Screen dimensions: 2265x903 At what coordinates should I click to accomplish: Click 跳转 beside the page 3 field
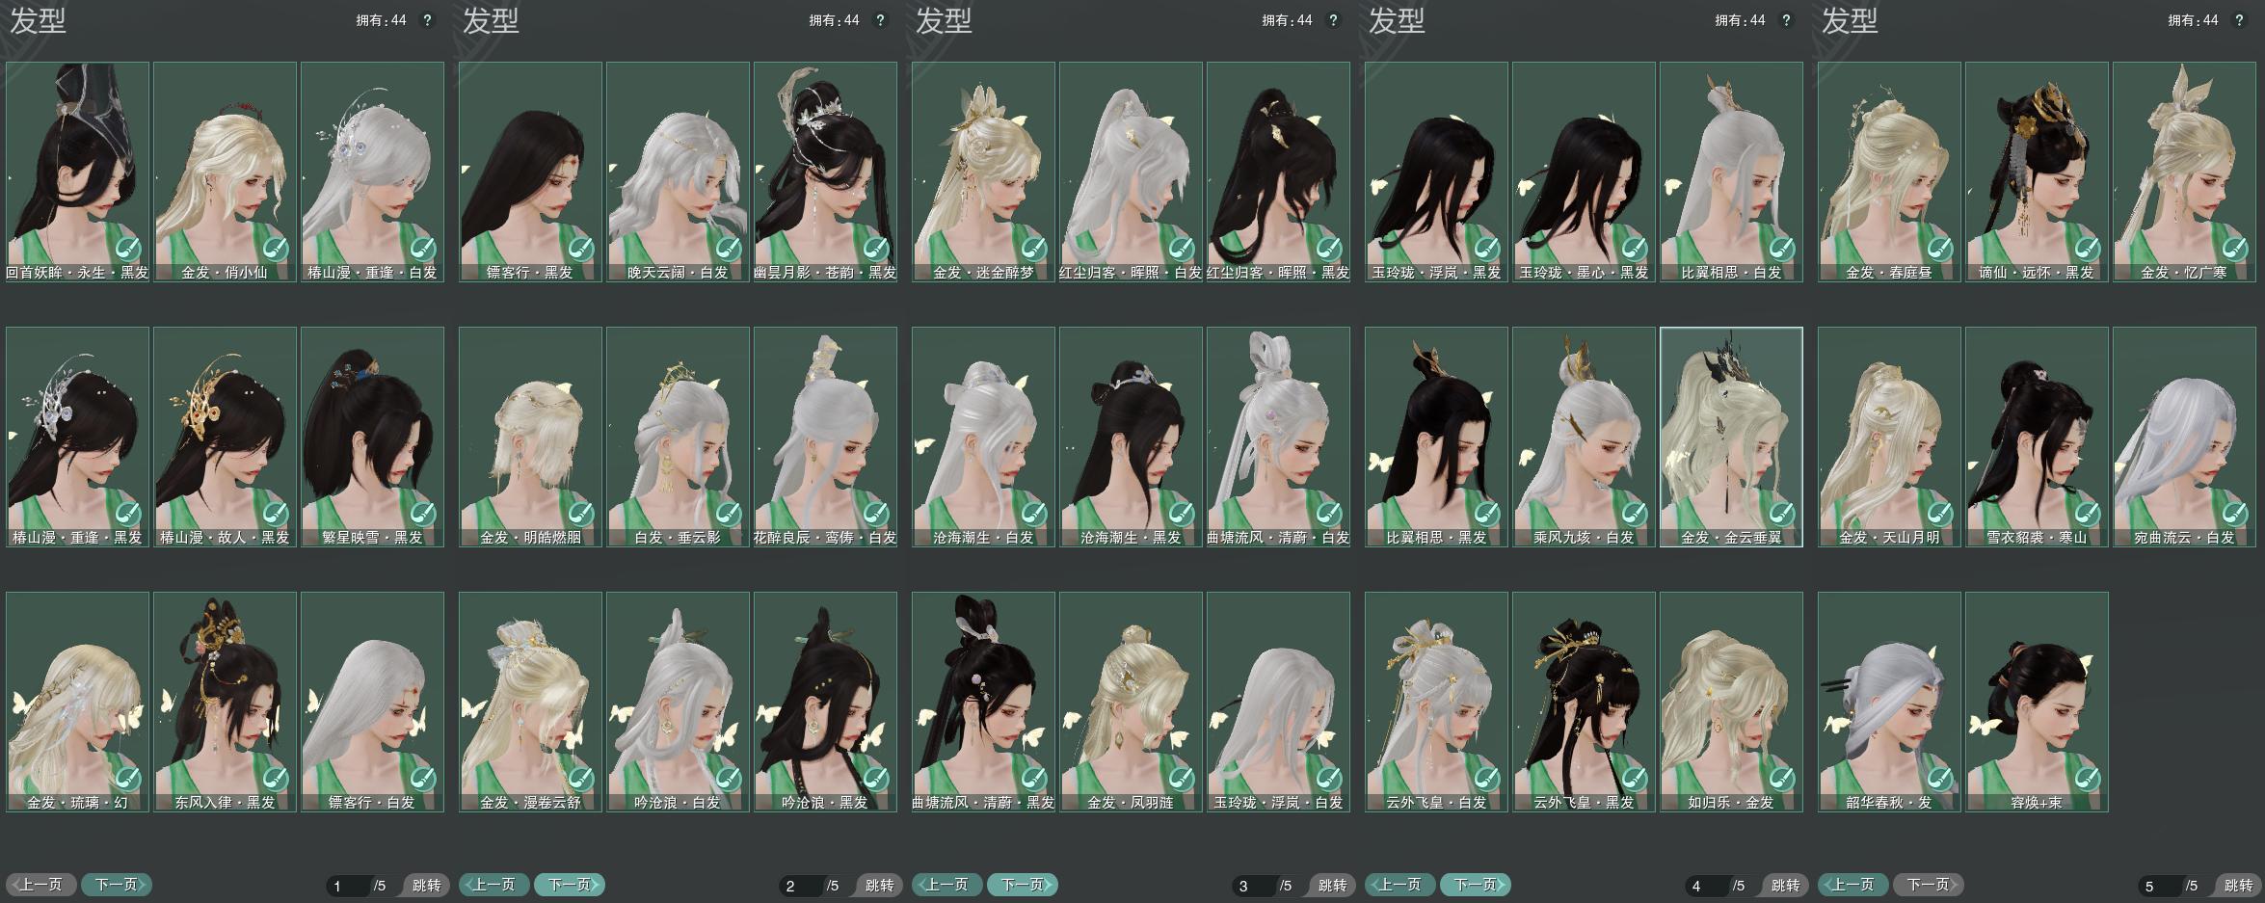click(x=1332, y=886)
